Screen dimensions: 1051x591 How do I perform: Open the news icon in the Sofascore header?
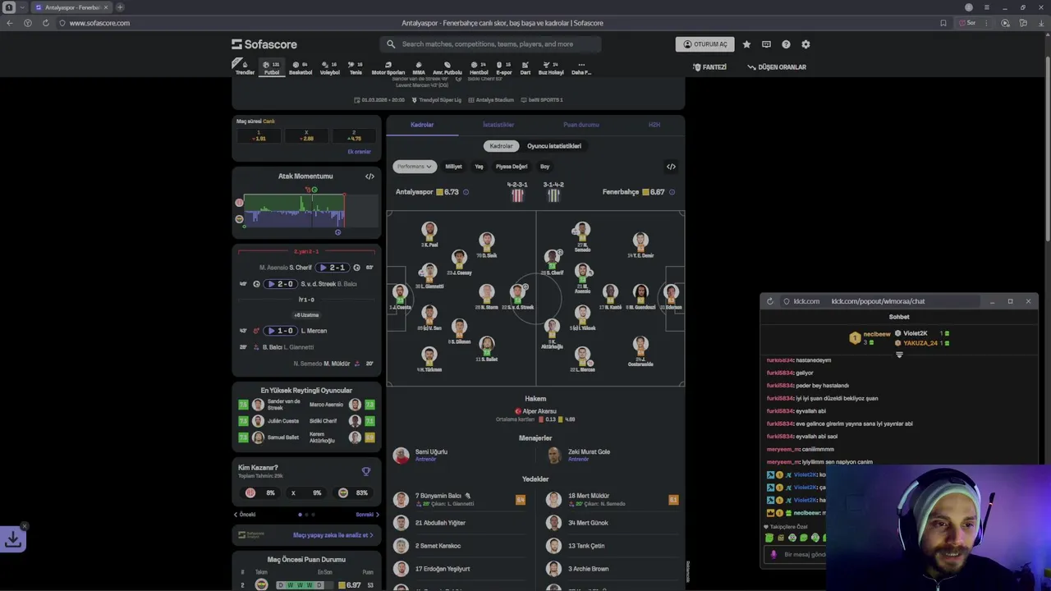coord(766,44)
